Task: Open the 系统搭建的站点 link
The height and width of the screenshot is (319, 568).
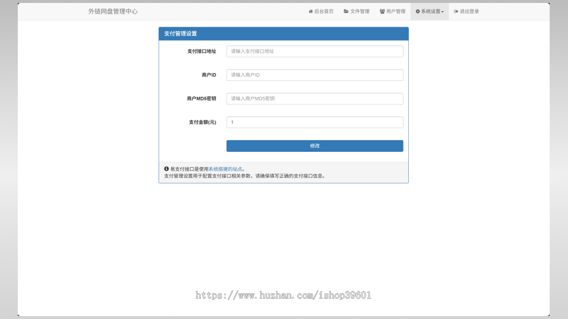Action: (225, 169)
